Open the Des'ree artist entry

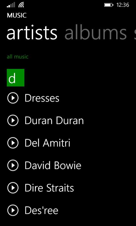tap(41, 210)
